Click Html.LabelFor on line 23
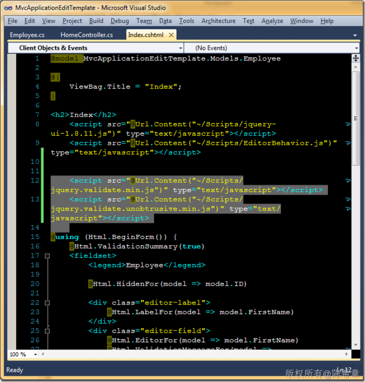This screenshot has height=382, width=365. point(142,312)
